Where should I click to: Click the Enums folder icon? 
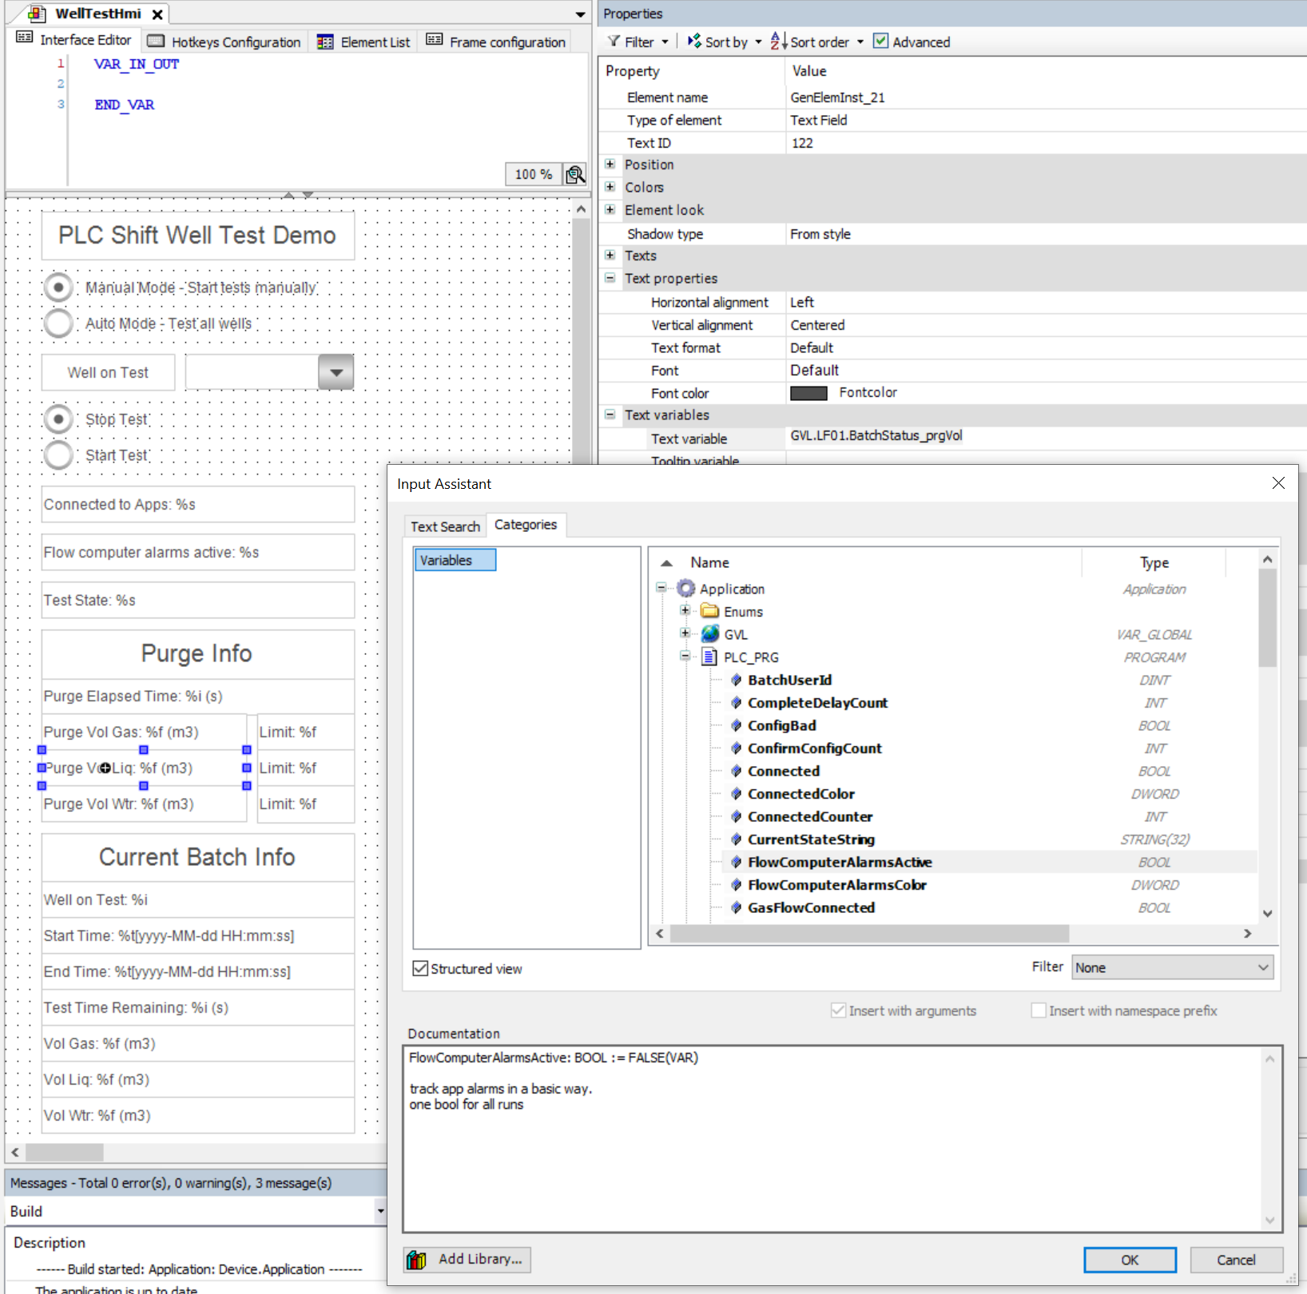709,612
